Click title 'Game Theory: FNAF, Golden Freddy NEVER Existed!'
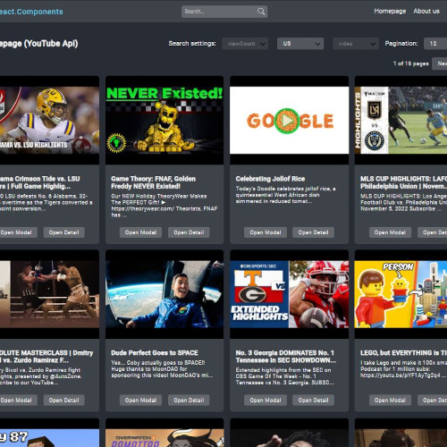This screenshot has height=447, width=447. pyautogui.click(x=153, y=182)
